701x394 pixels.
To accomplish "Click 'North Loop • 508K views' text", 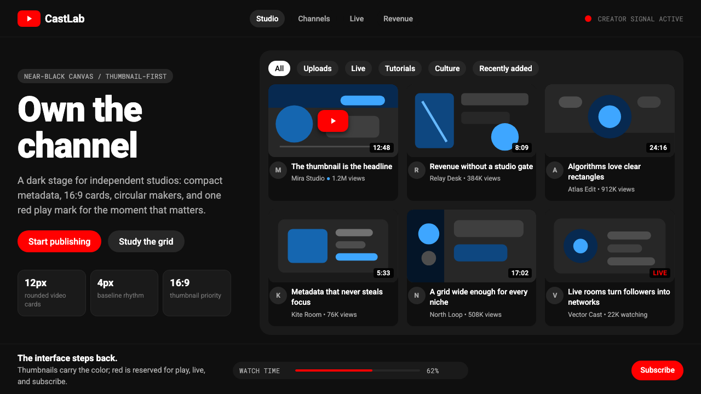I will tap(466, 315).
